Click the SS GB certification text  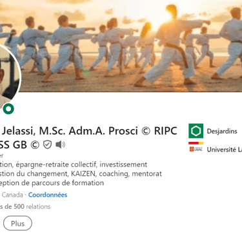[14, 144]
